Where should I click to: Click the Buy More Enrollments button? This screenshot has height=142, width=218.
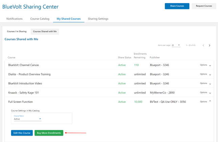pos(49,133)
